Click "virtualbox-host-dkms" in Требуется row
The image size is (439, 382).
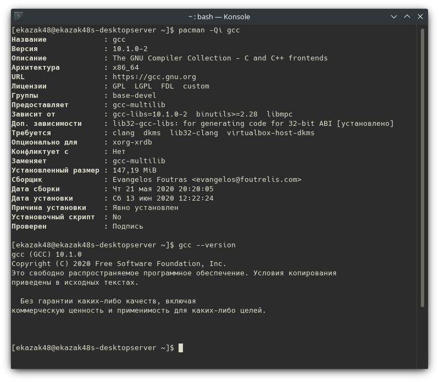(x=270, y=133)
